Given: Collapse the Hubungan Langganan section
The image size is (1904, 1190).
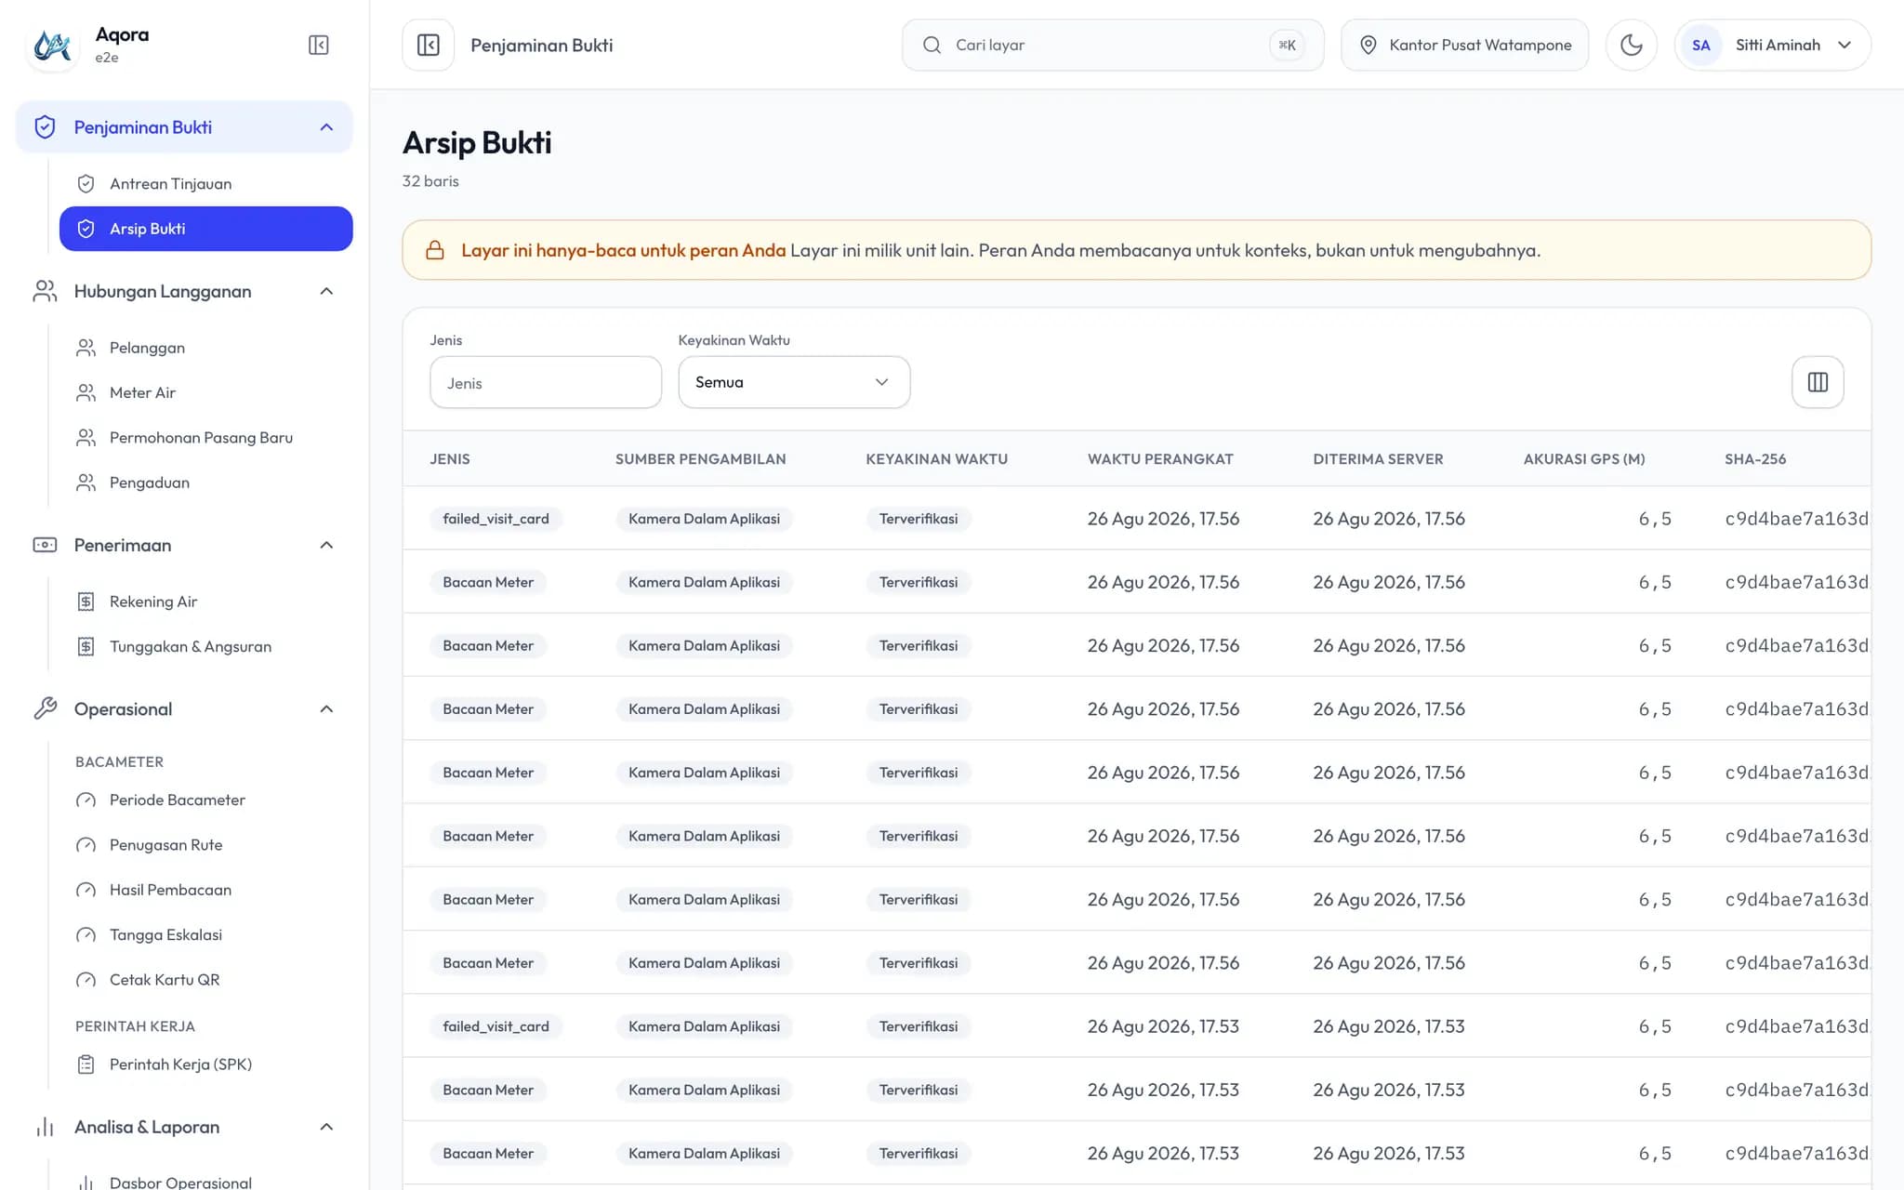Looking at the screenshot, I should (x=326, y=291).
